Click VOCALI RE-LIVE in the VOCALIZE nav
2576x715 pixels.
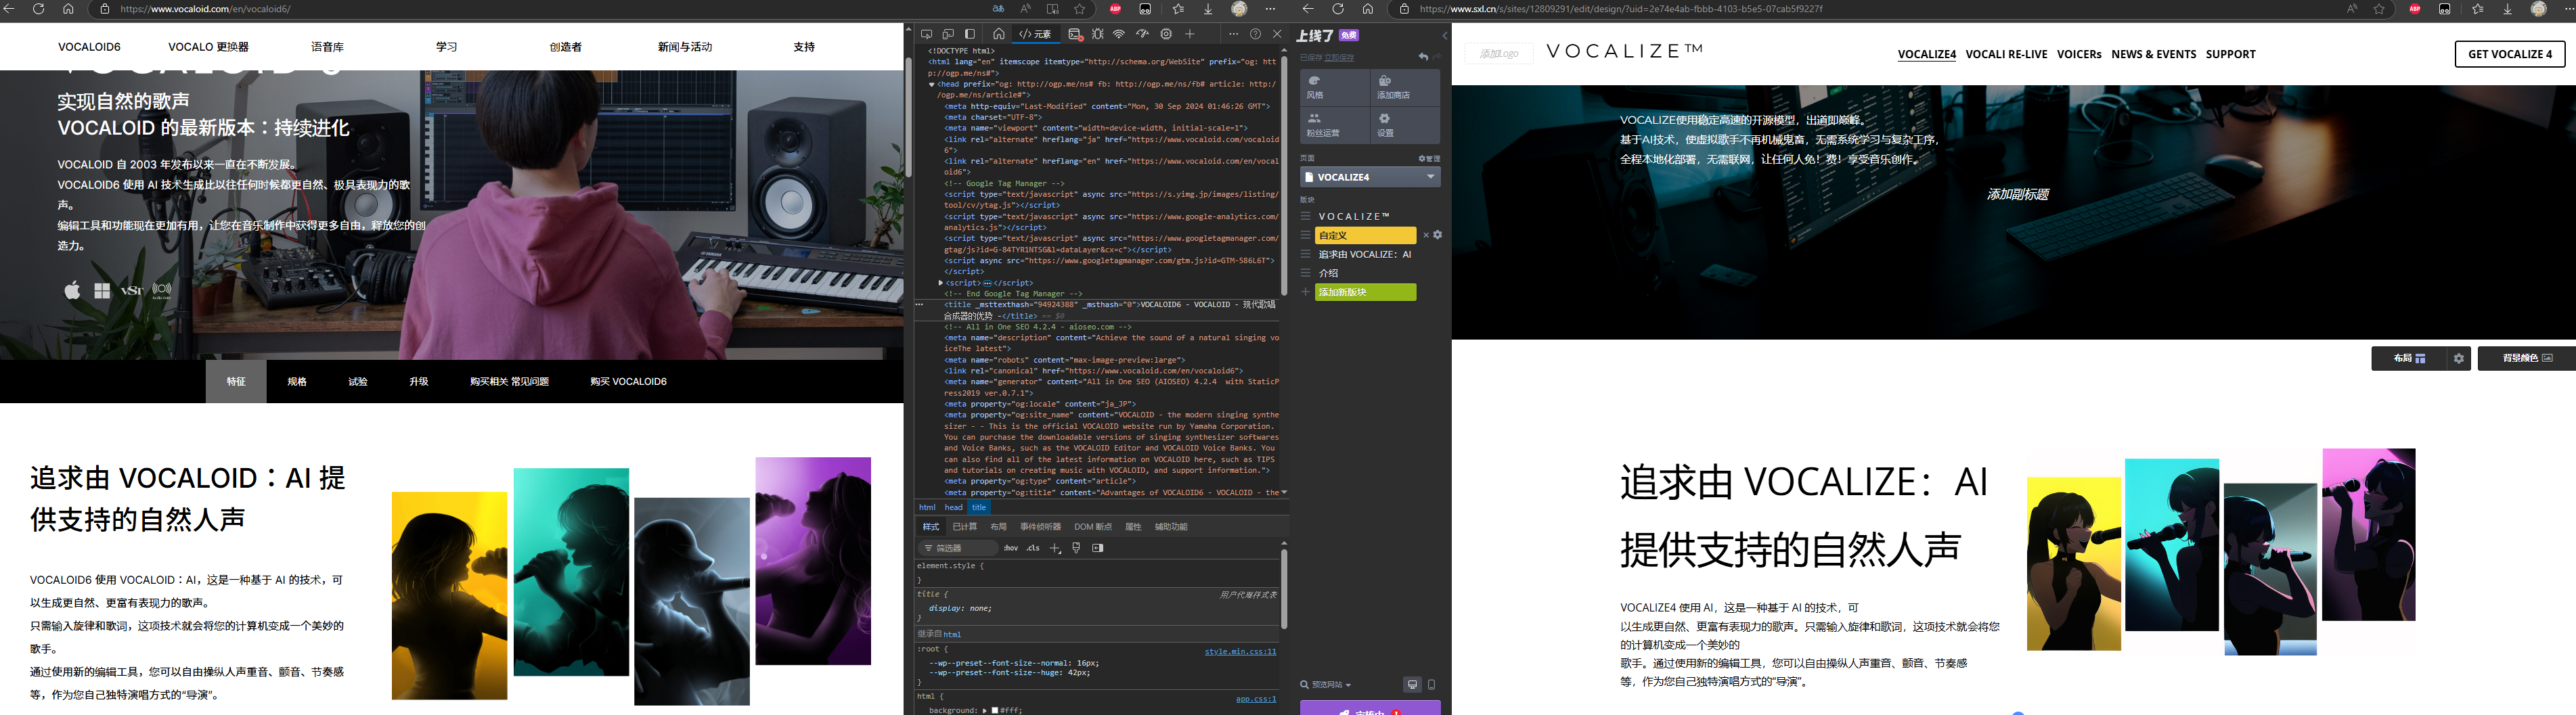[2006, 54]
